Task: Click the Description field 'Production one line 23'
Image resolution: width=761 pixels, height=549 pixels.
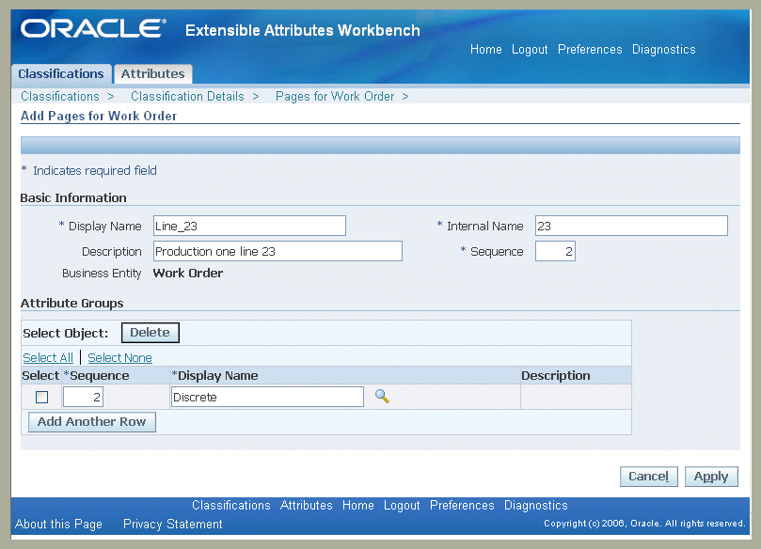Action: tap(277, 251)
